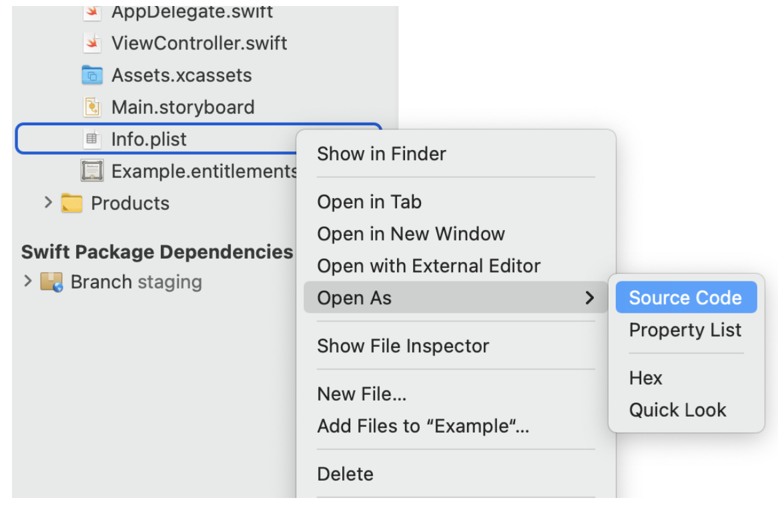Expand the Products group
Viewport: 778px width, 512px height.
coord(47,203)
